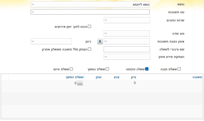Open the שדות נתונים dropdown
The height and width of the screenshot is (121, 204).
point(127,20)
